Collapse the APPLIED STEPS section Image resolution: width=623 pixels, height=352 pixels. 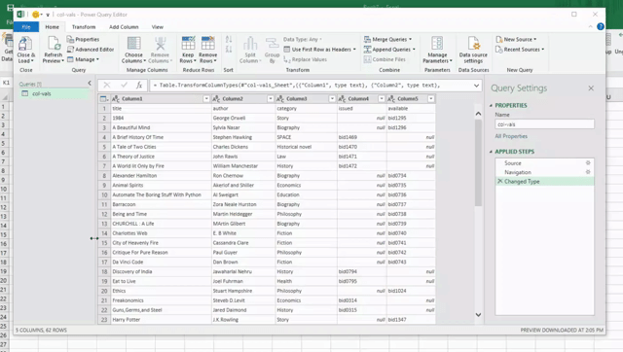(491, 152)
